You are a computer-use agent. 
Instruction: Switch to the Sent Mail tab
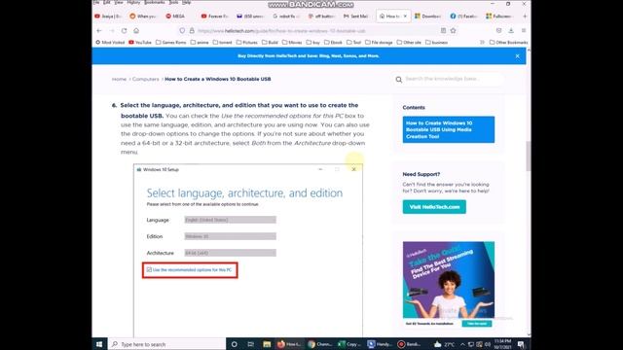click(356, 16)
